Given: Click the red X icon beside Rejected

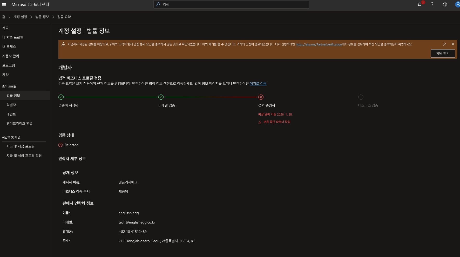Looking at the screenshot, I should [60, 145].
